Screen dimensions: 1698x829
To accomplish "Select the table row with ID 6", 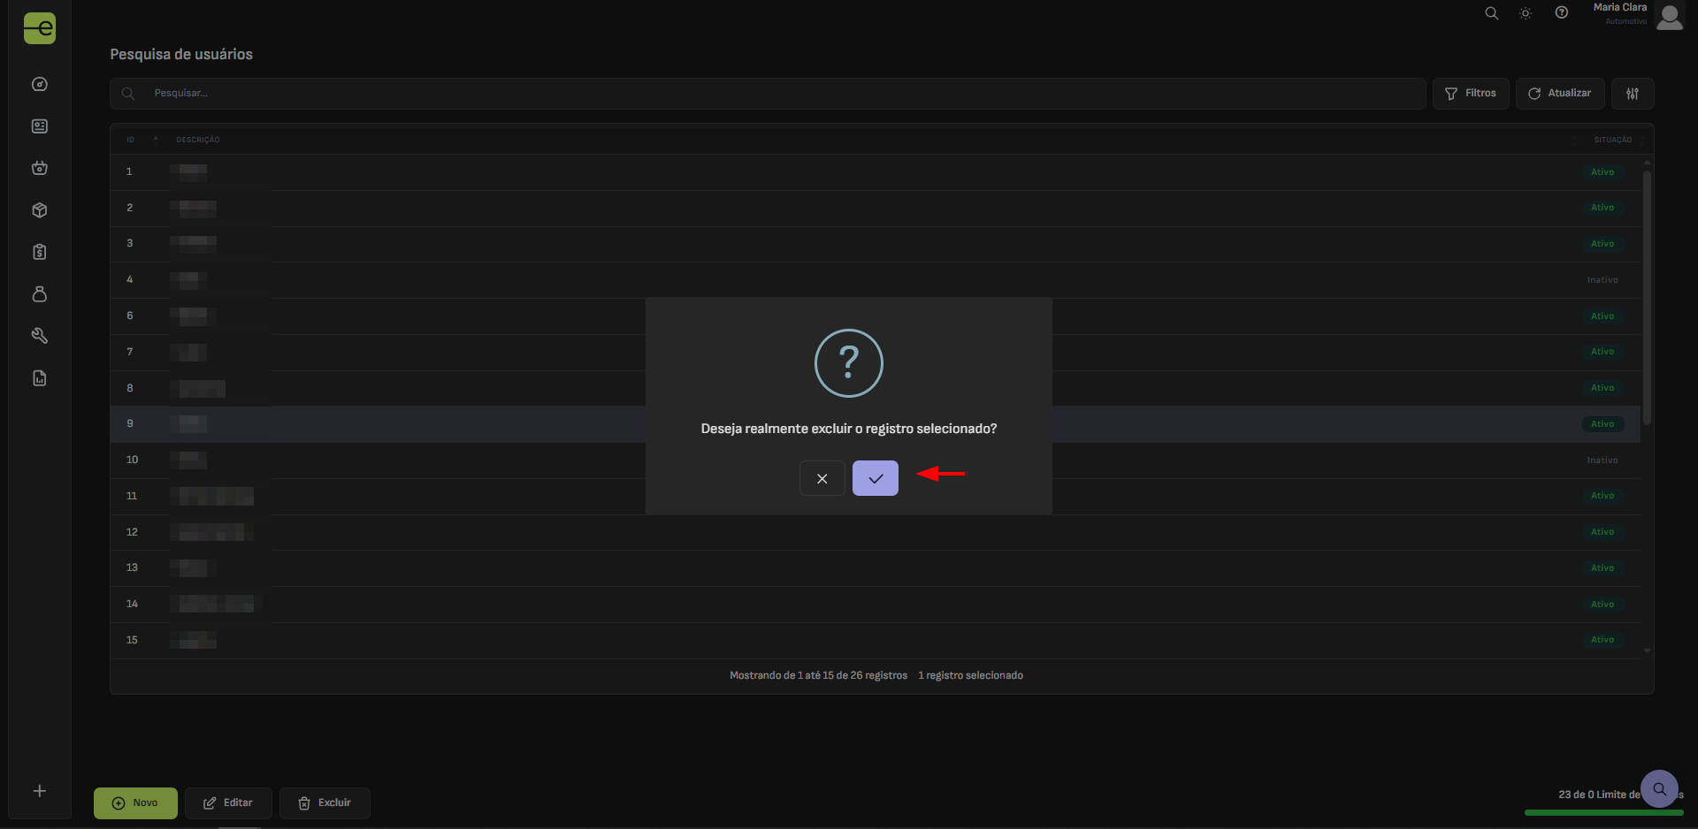I will click(875, 316).
